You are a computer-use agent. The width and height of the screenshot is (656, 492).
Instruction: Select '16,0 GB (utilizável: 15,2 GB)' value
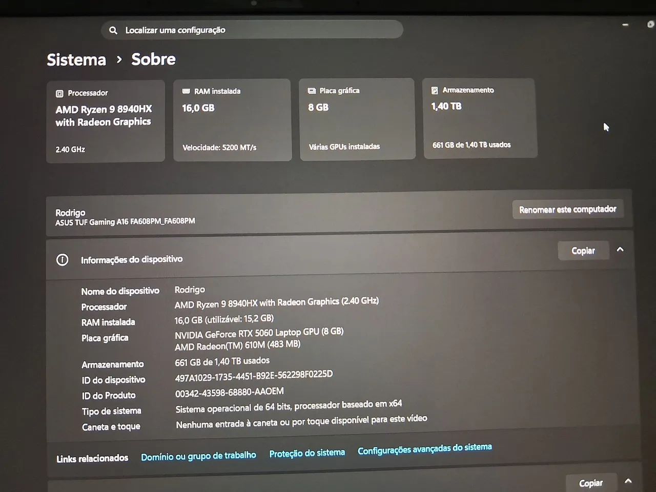click(224, 319)
